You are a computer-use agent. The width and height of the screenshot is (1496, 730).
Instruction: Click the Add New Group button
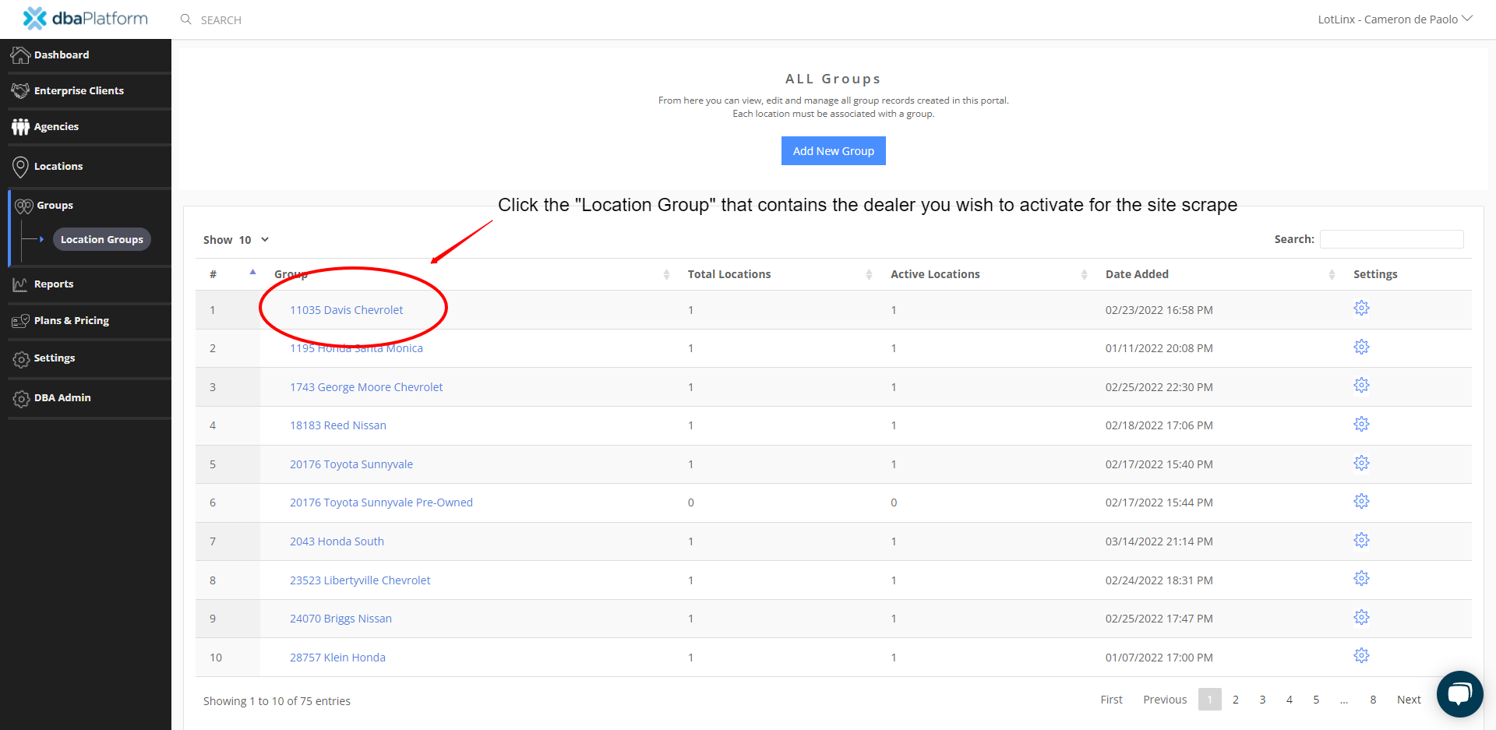point(833,151)
